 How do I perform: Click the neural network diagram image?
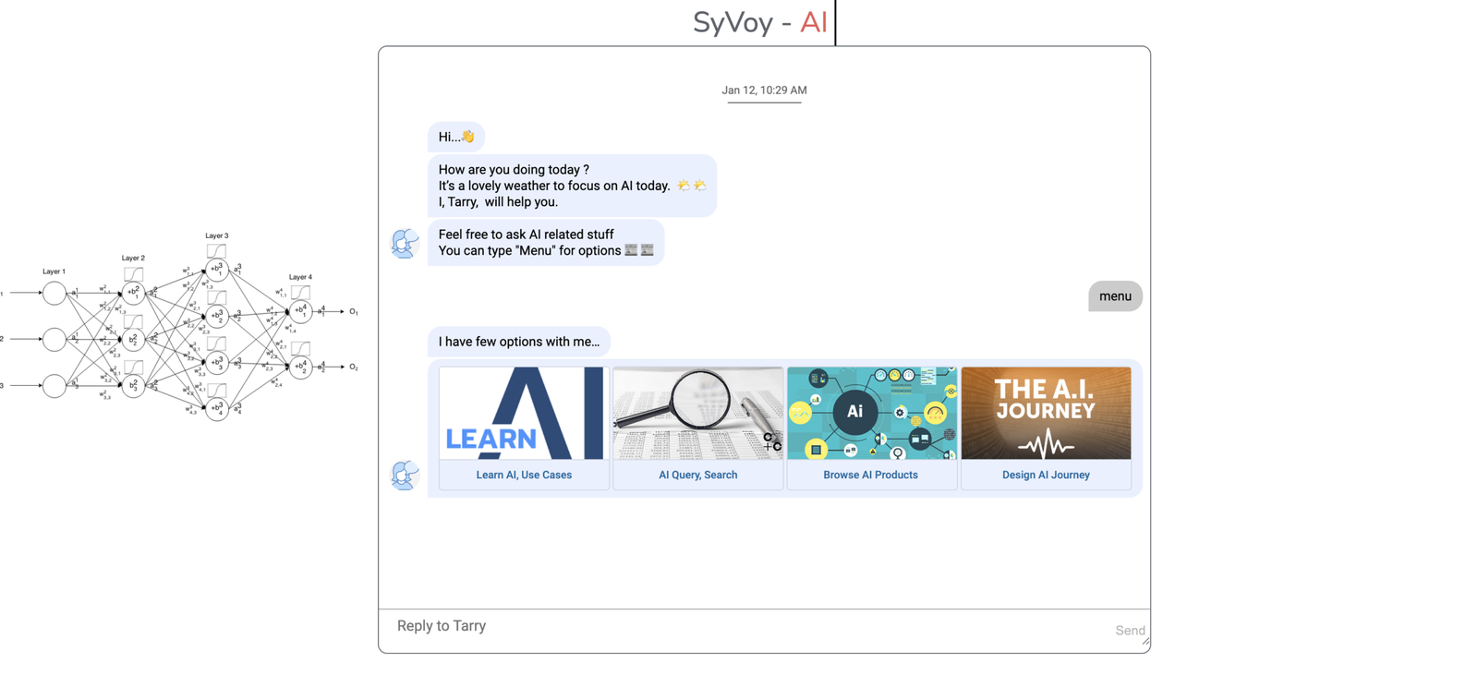coord(180,325)
